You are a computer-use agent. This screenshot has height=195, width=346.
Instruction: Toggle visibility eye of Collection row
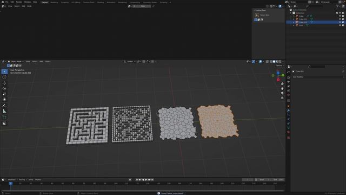click(x=340, y=13)
